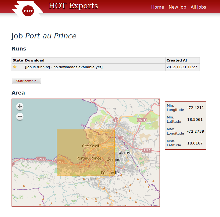Zoom in the map with plus button

(x=20, y=106)
